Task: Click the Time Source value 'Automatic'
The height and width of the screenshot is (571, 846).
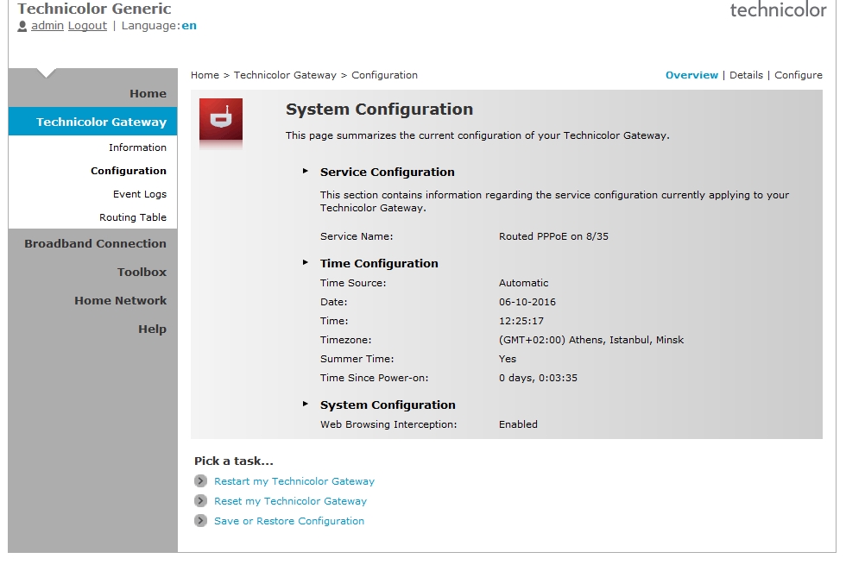Action: click(523, 283)
